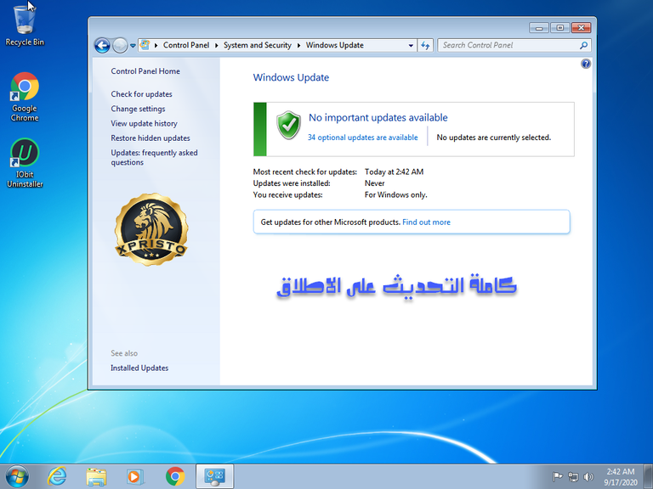This screenshot has width=653, height=489.
Task: Click the Today at 2:42 AM value
Action: coord(394,171)
